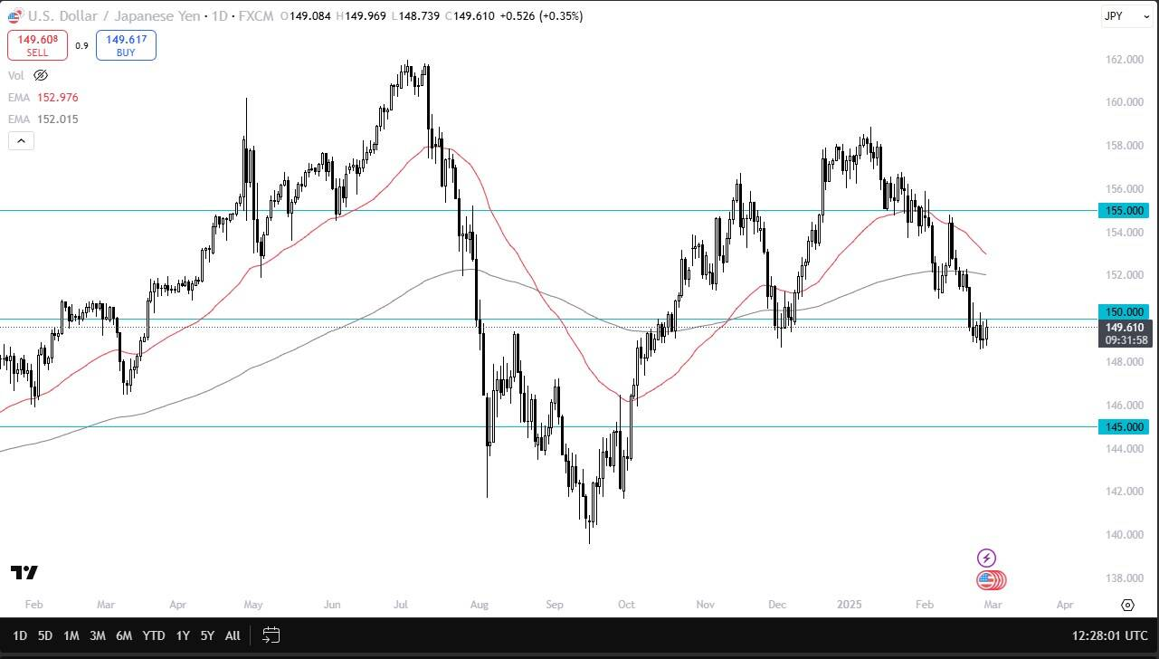
Task: Click the 145.000 horizontal line label
Action: click(x=1122, y=426)
